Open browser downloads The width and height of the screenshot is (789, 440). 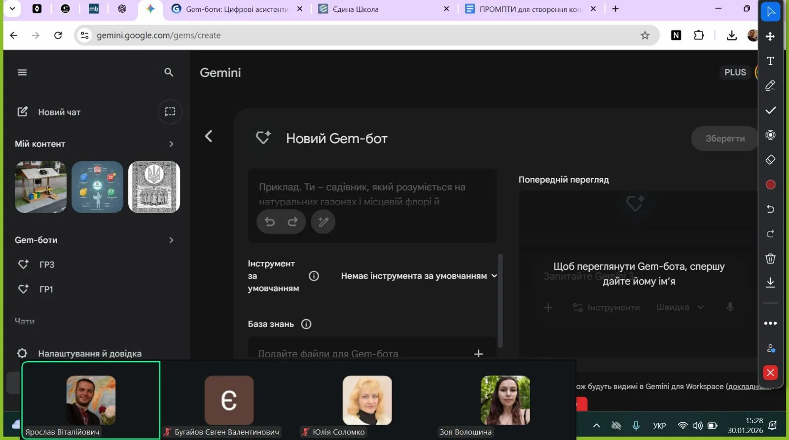[732, 35]
